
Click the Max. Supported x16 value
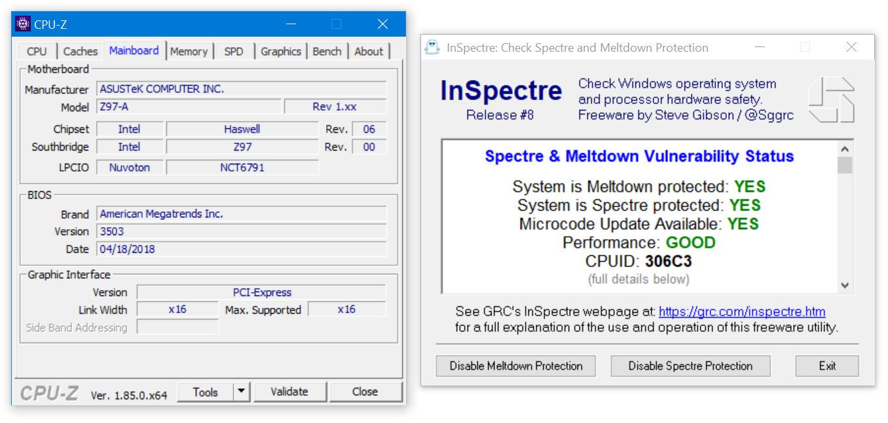click(346, 310)
